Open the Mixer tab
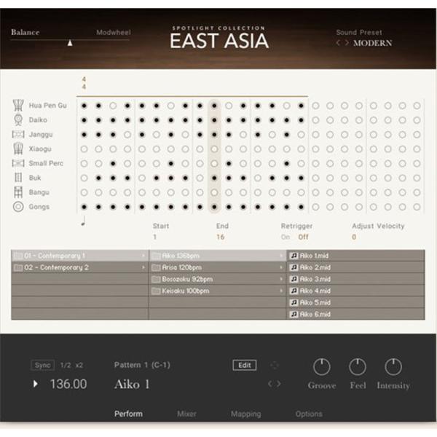 (x=186, y=414)
